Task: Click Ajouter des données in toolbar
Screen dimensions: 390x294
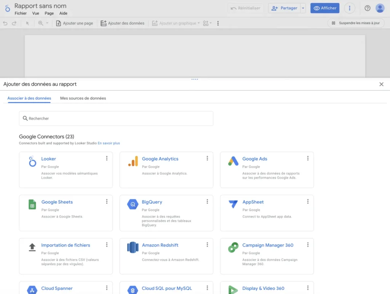Action: tap(122, 23)
